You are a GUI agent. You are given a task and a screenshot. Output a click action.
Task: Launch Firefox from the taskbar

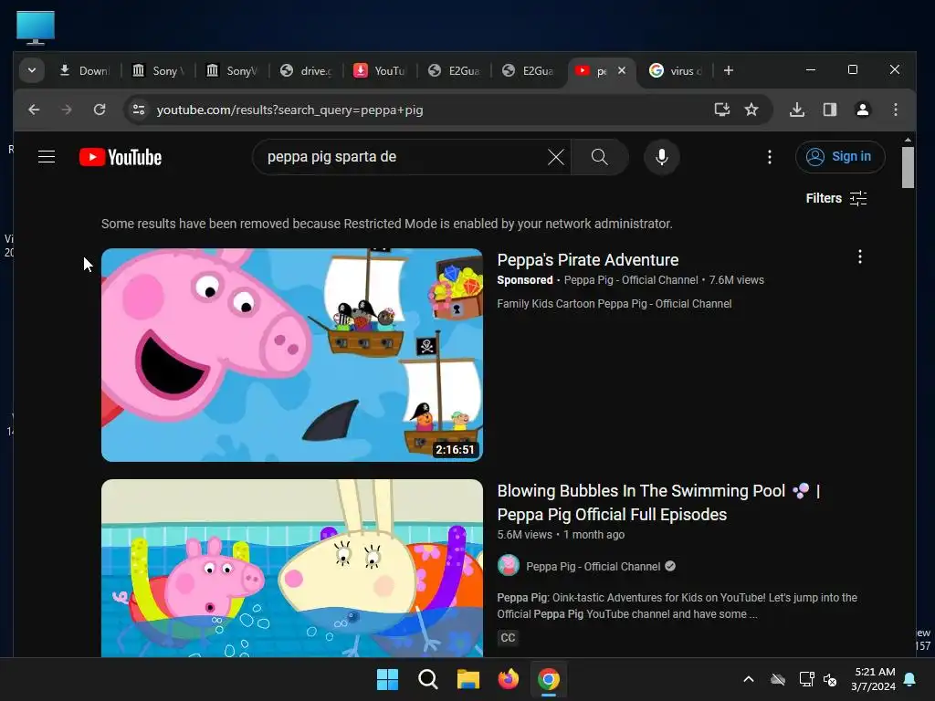pyautogui.click(x=508, y=679)
